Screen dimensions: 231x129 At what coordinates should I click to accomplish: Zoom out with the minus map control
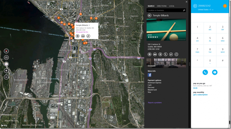click(x=6, y=77)
